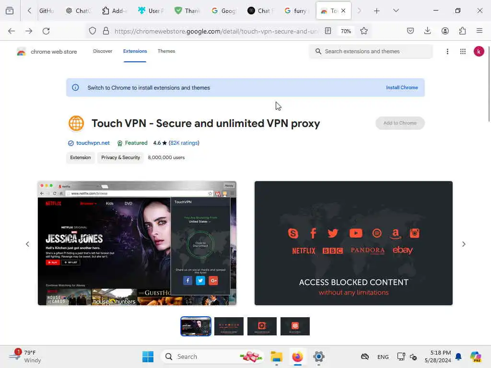The height and width of the screenshot is (368, 491).
Task: Open Google apps grid
Action: click(463, 51)
